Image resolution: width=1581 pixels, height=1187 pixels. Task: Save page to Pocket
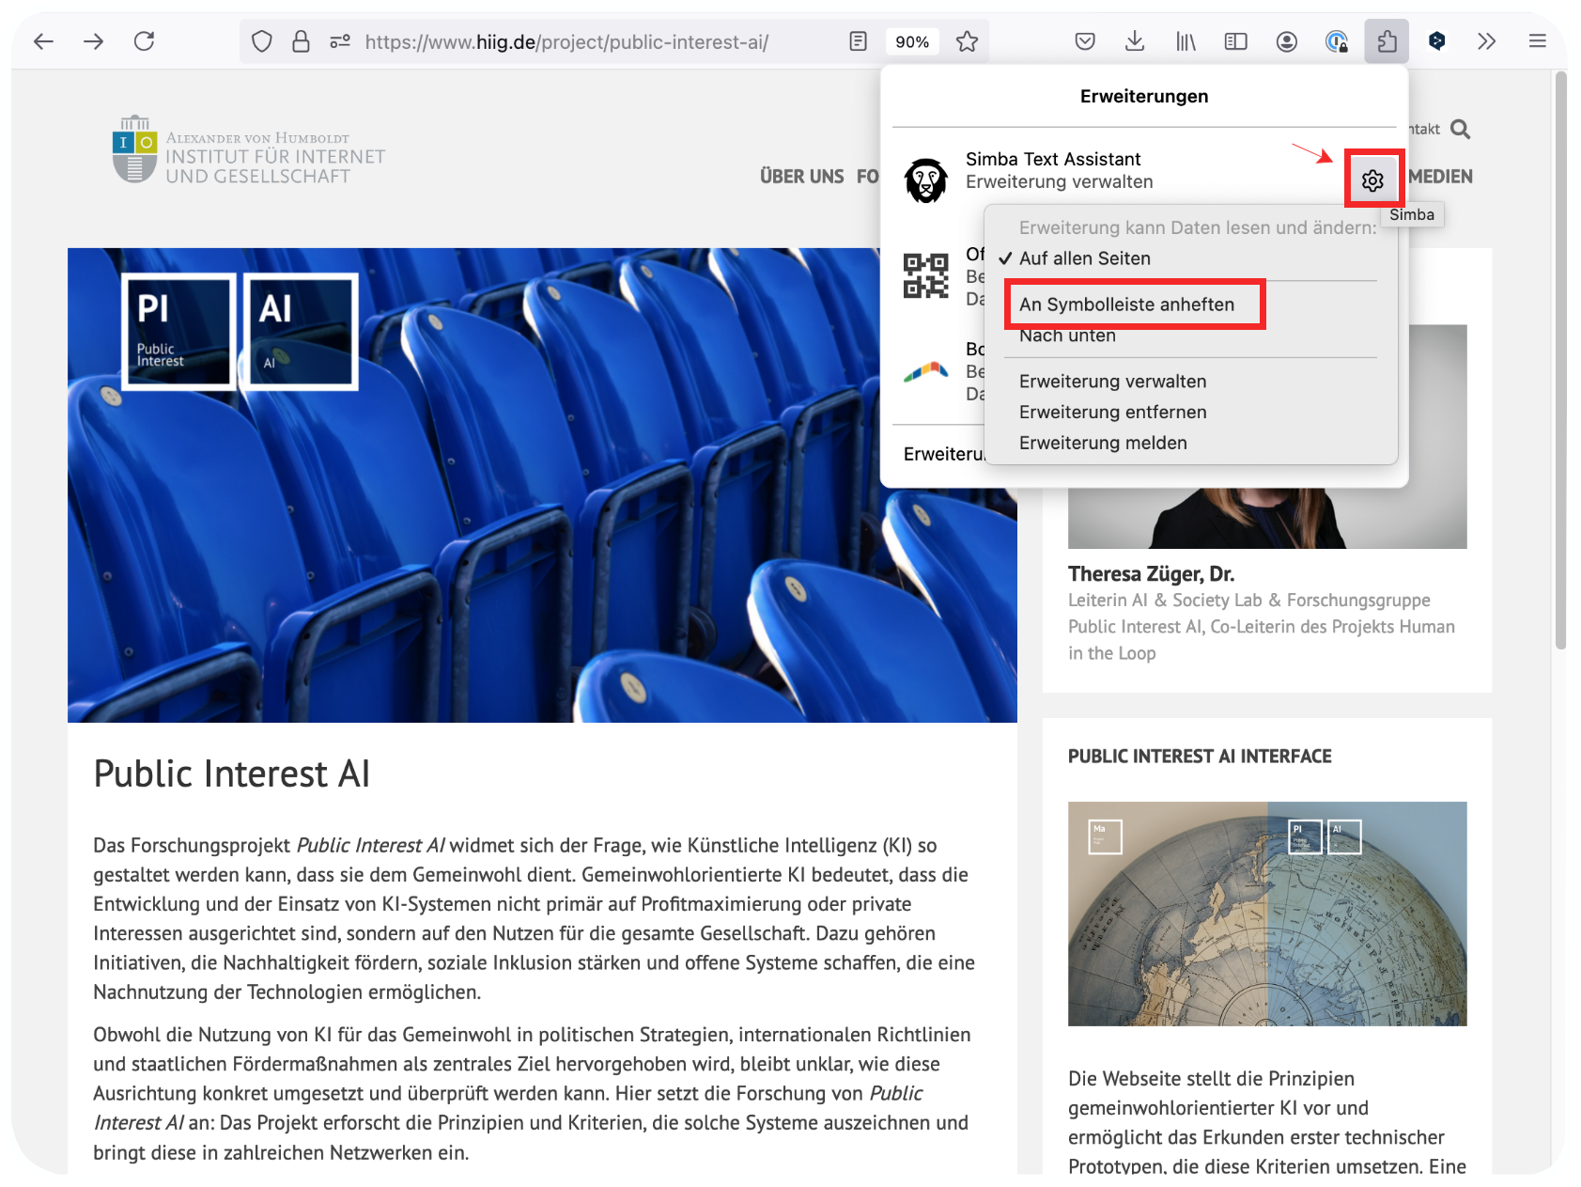pyautogui.click(x=1085, y=41)
